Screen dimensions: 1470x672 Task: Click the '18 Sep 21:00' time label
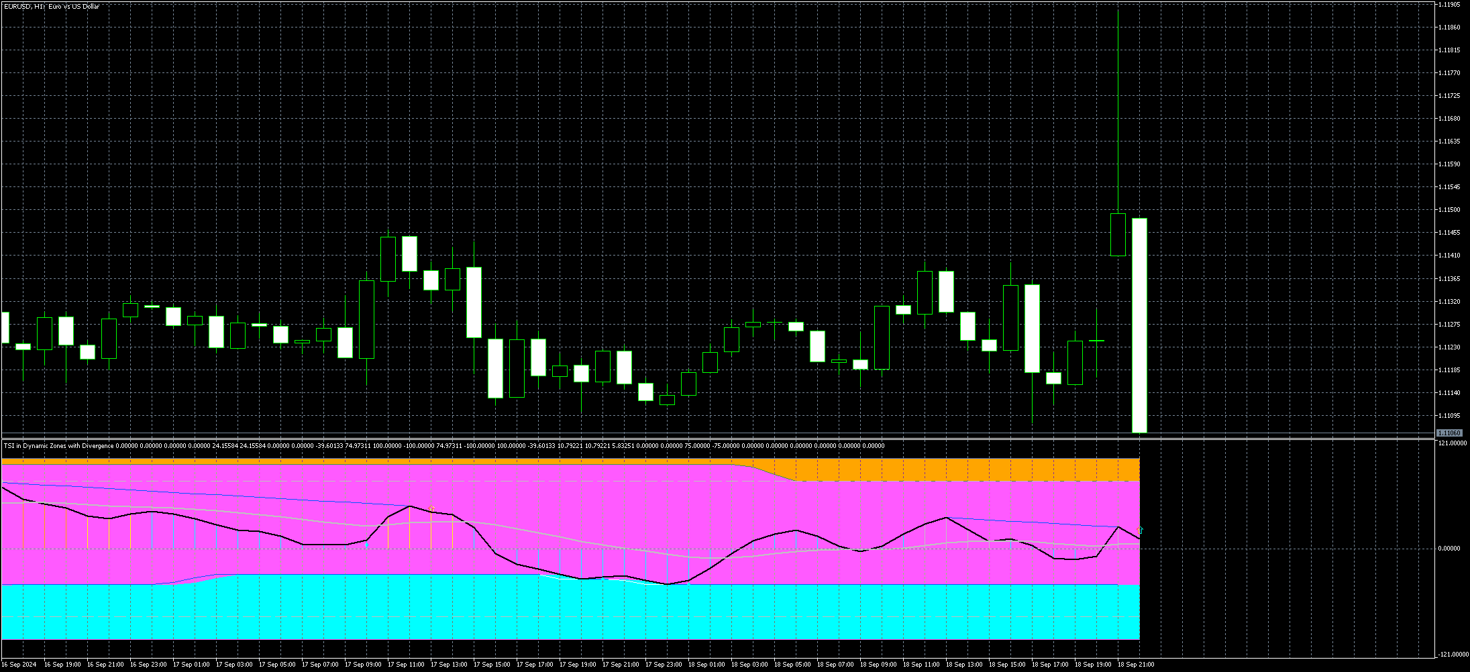point(1136,665)
